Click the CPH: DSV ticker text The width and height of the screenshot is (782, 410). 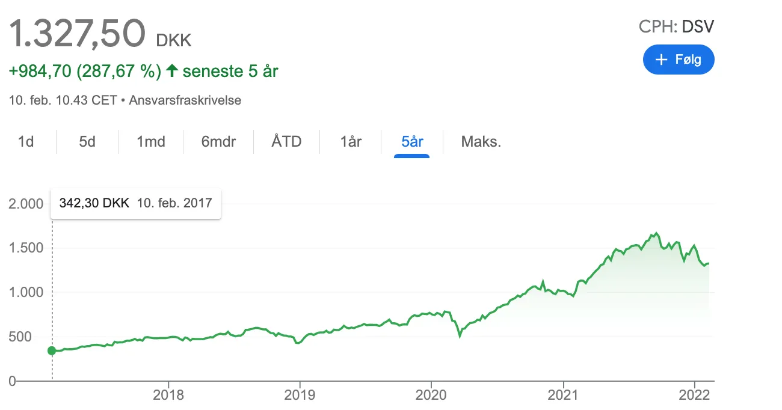coord(677,26)
